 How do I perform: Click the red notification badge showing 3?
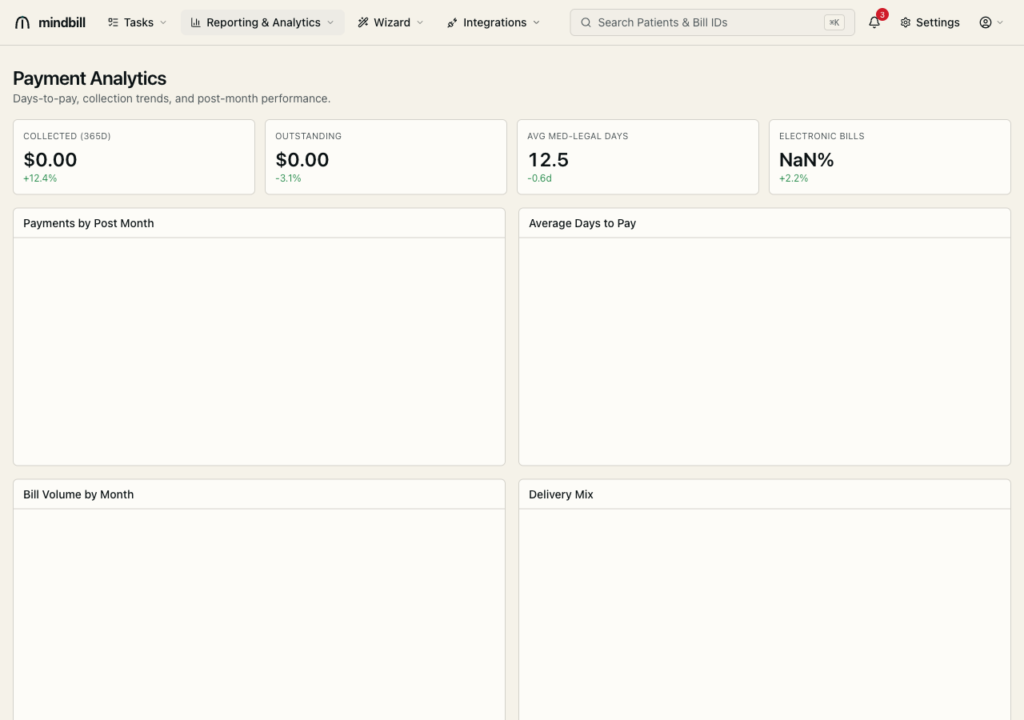pos(882,14)
